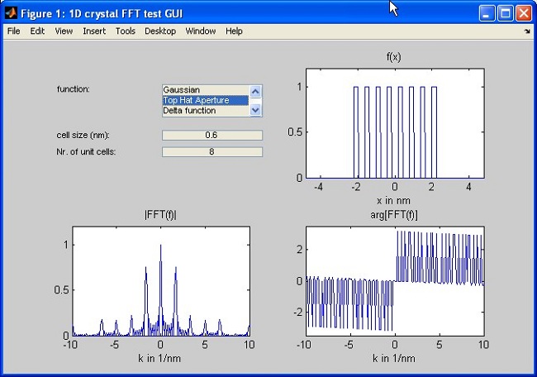Viewport: 537px width, 377px height.
Task: Select Gaussian in the function list
Action: pyautogui.click(x=205, y=89)
